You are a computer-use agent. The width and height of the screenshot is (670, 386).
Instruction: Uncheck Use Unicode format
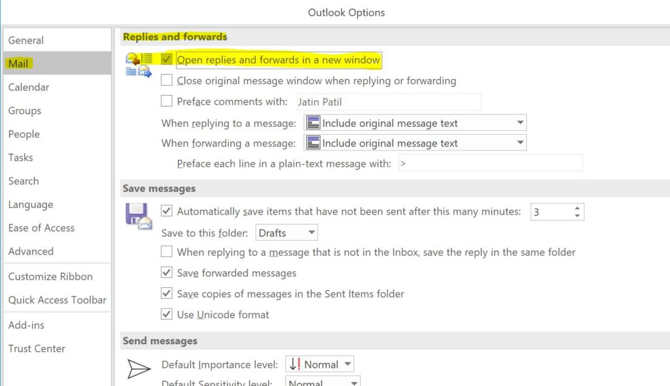[167, 314]
